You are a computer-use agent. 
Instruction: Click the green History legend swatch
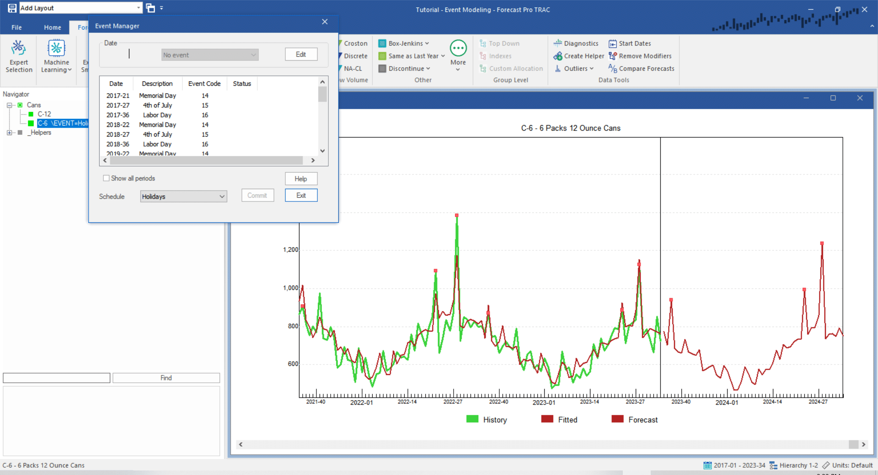pos(472,419)
